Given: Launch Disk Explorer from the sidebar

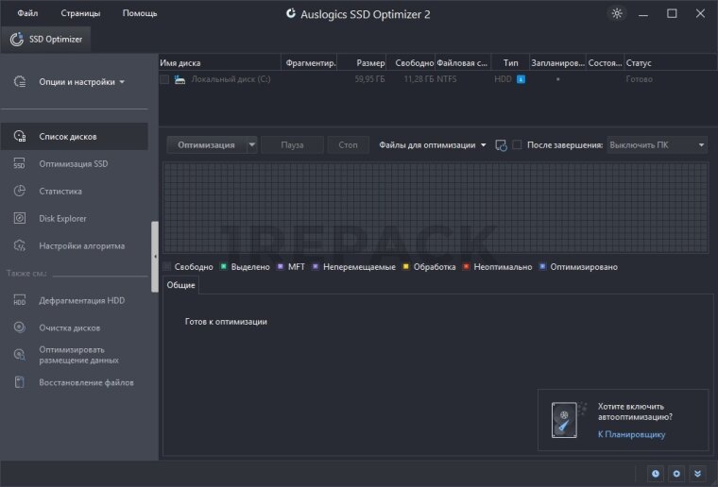Looking at the screenshot, I should pyautogui.click(x=62, y=219).
